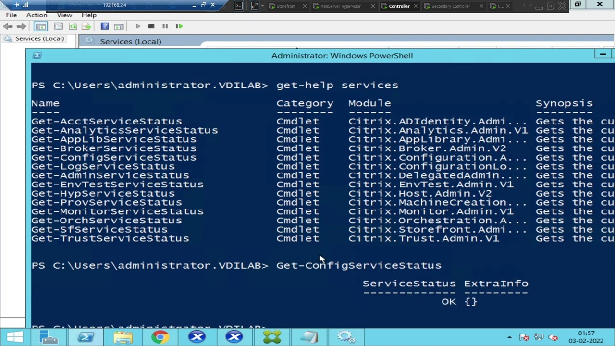The width and height of the screenshot is (615, 346).
Task: Open Server Manager from the taskbar
Action: coord(48,337)
